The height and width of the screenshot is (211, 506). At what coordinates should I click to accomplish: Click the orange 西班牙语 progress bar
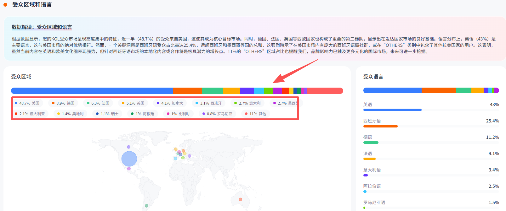click(x=380, y=126)
